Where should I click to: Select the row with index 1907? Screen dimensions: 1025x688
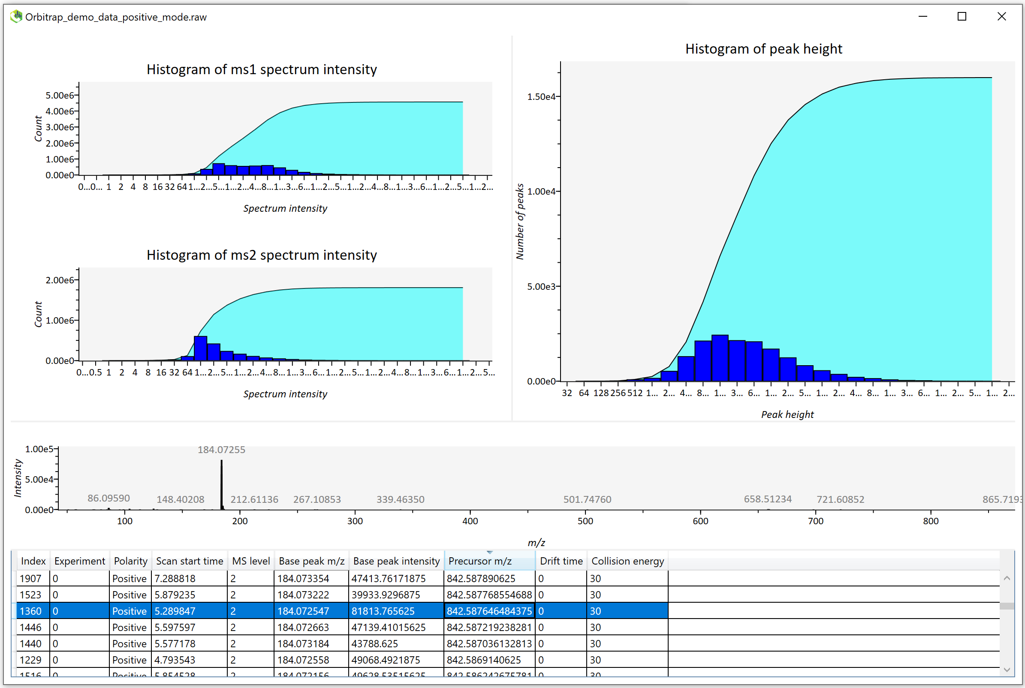[x=31, y=578]
